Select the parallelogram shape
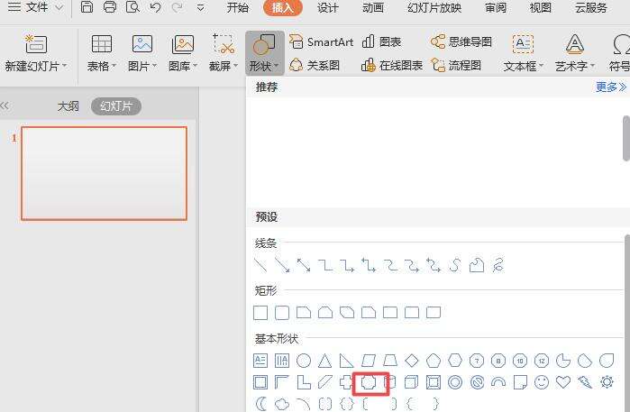The height and width of the screenshot is (412, 630). [369, 361]
